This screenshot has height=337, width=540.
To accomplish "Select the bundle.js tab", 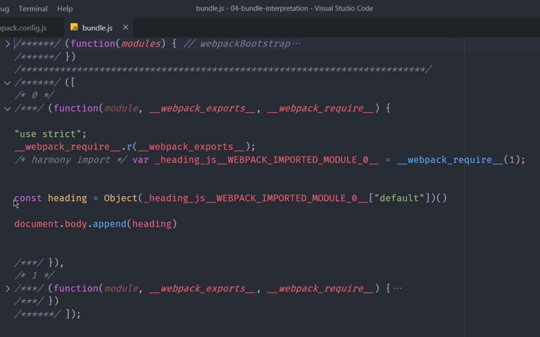I will (x=97, y=28).
